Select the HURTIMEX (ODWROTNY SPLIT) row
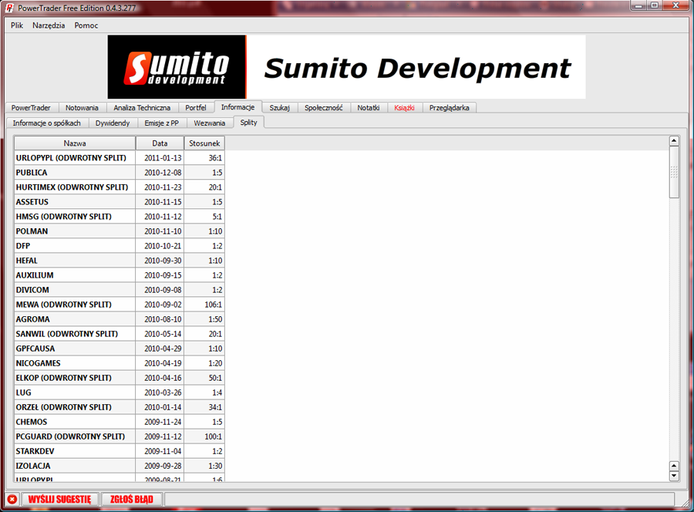694x512 pixels. point(120,187)
